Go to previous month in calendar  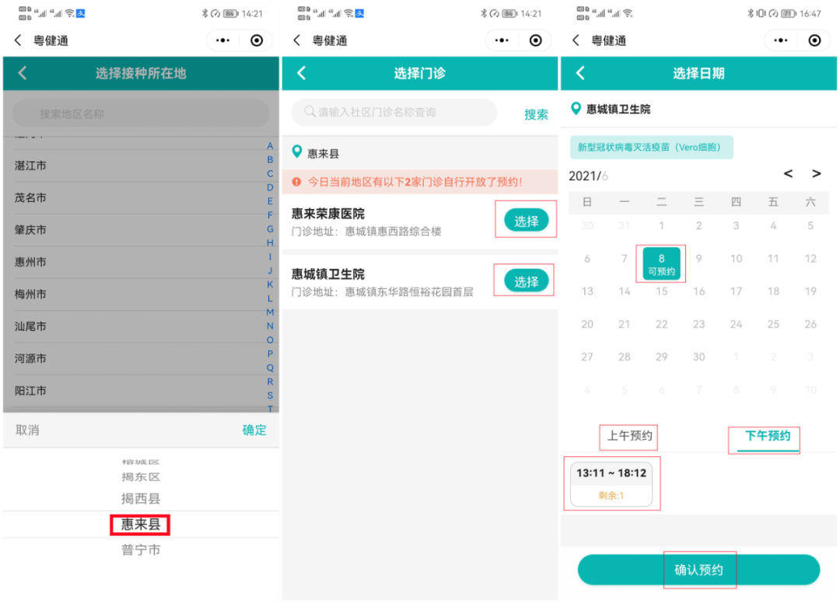[x=788, y=173]
